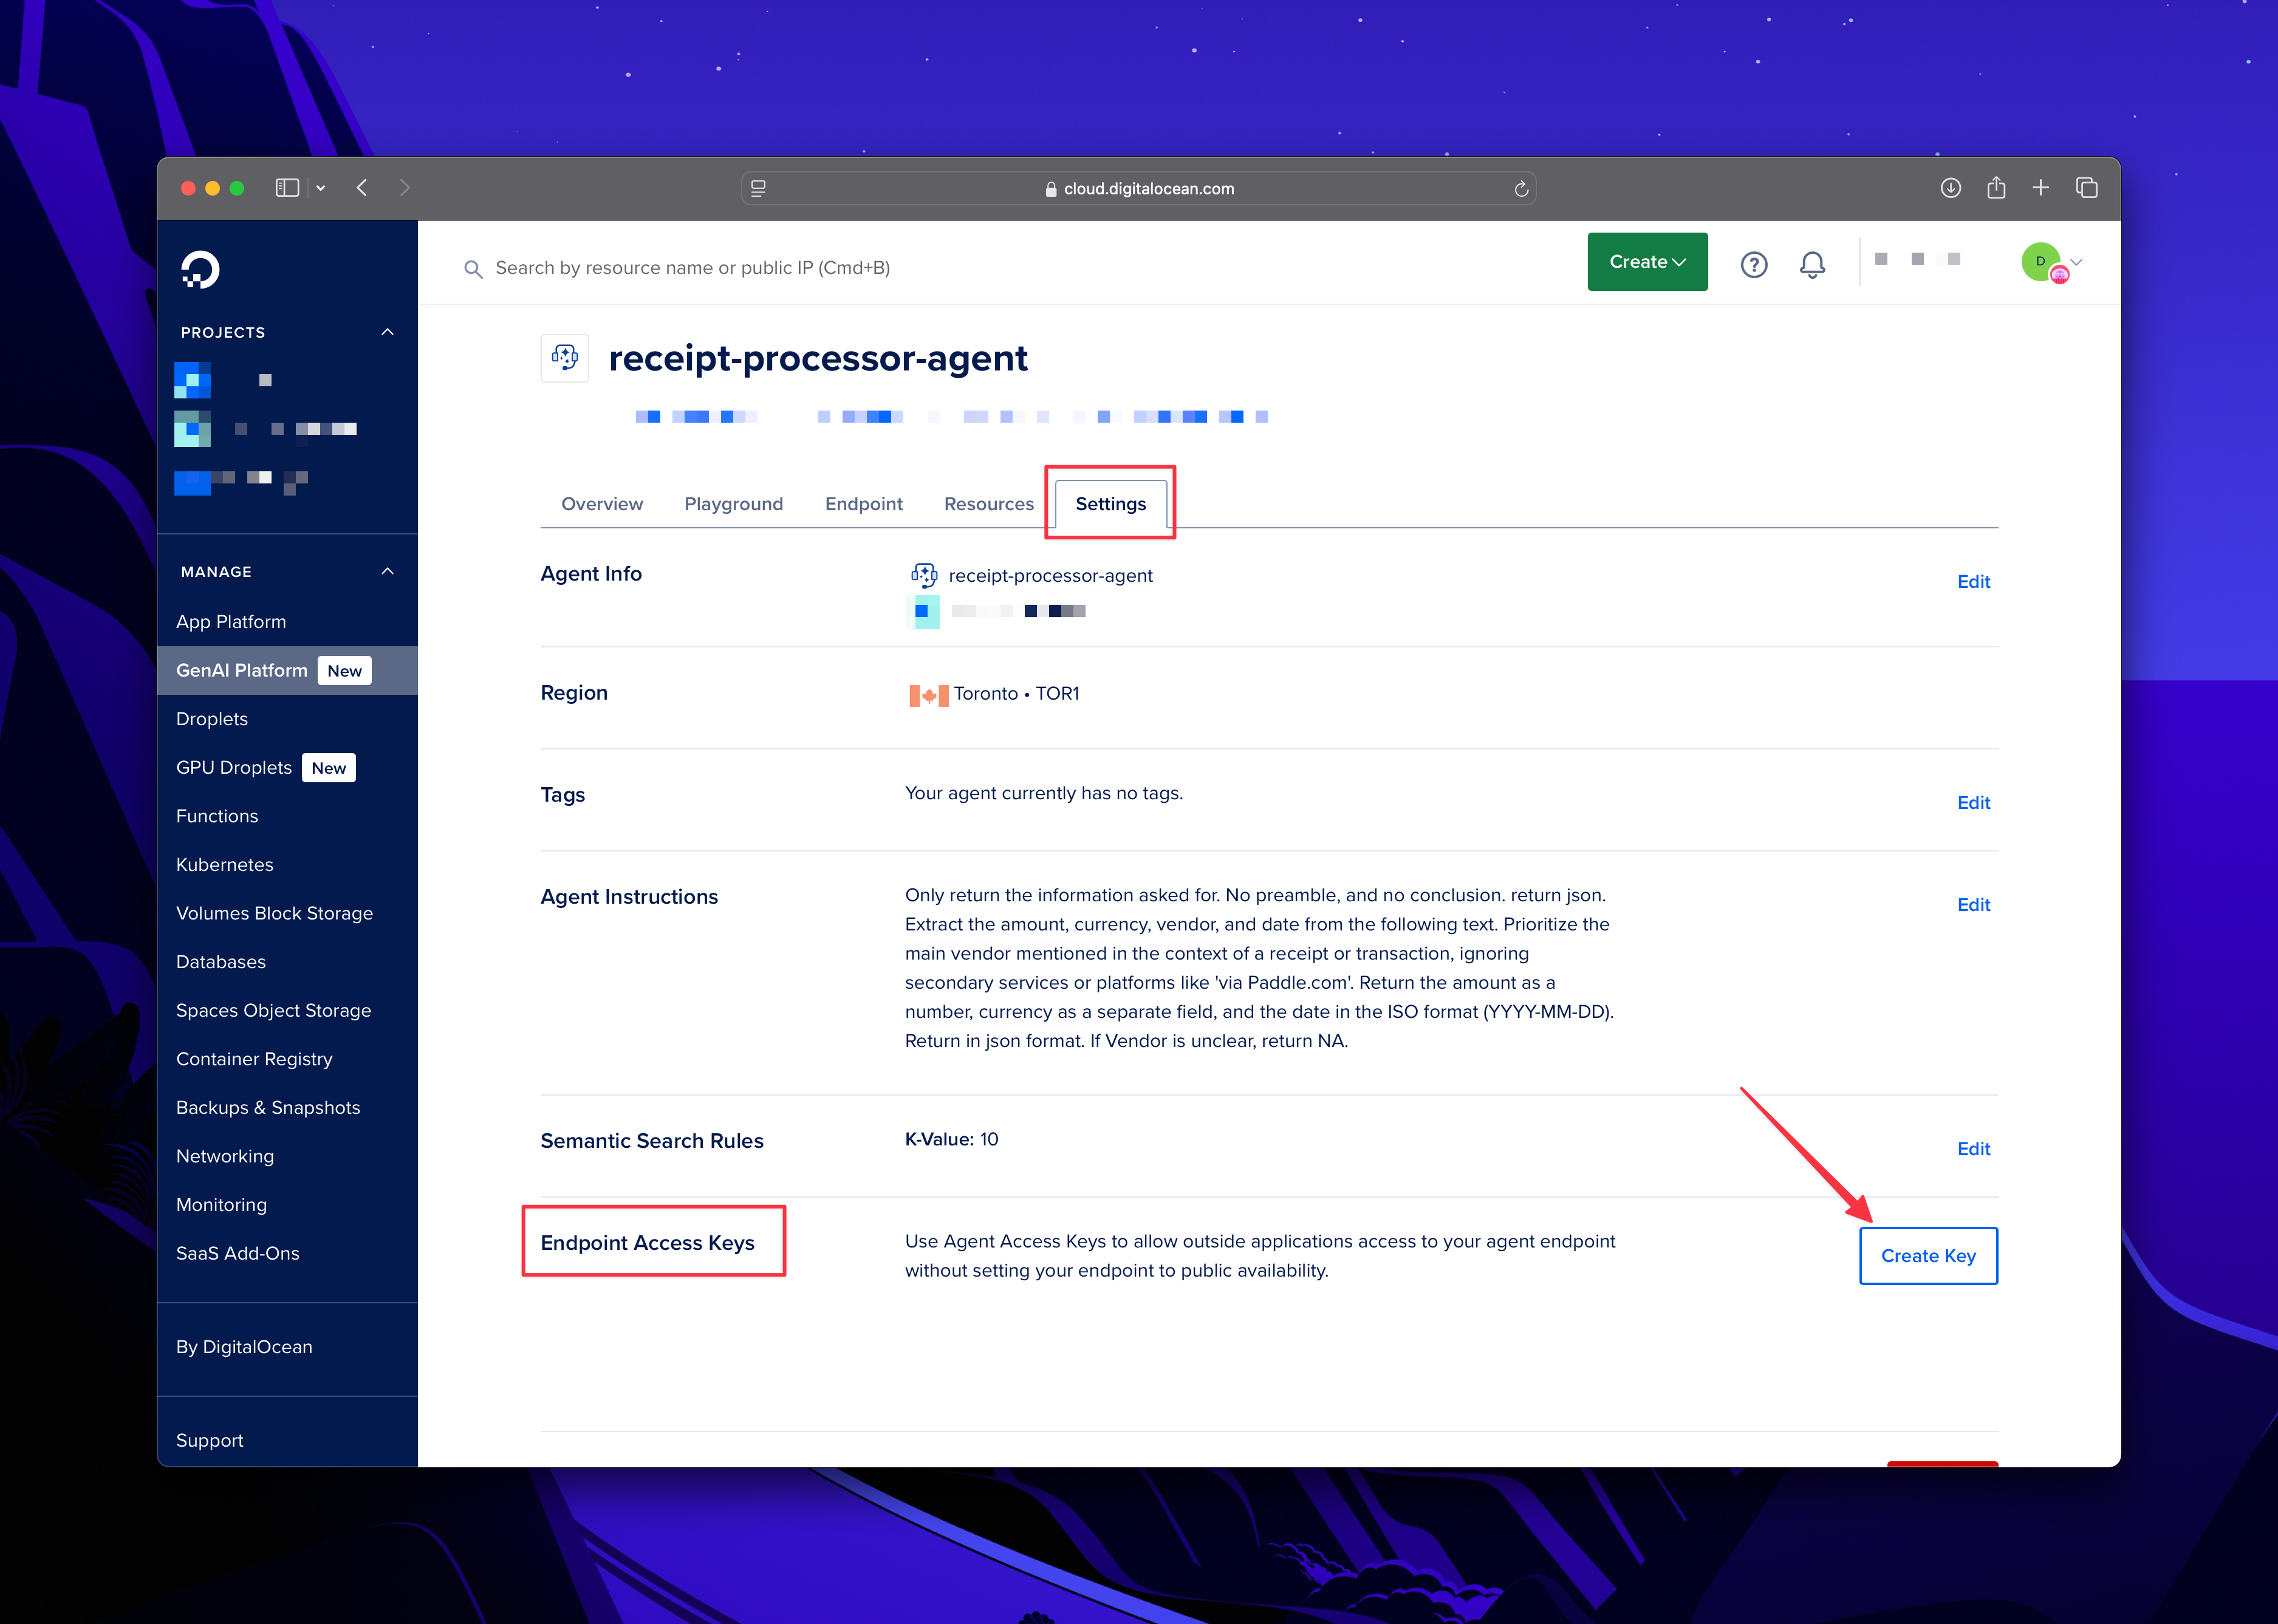
Task: Open the help question mark icon
Action: pos(1754,264)
